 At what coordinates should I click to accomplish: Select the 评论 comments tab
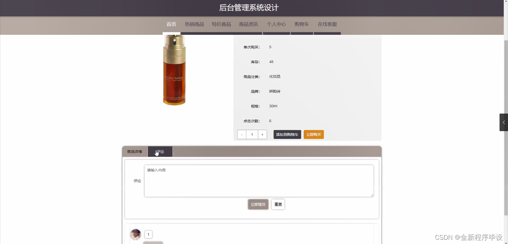(160, 151)
